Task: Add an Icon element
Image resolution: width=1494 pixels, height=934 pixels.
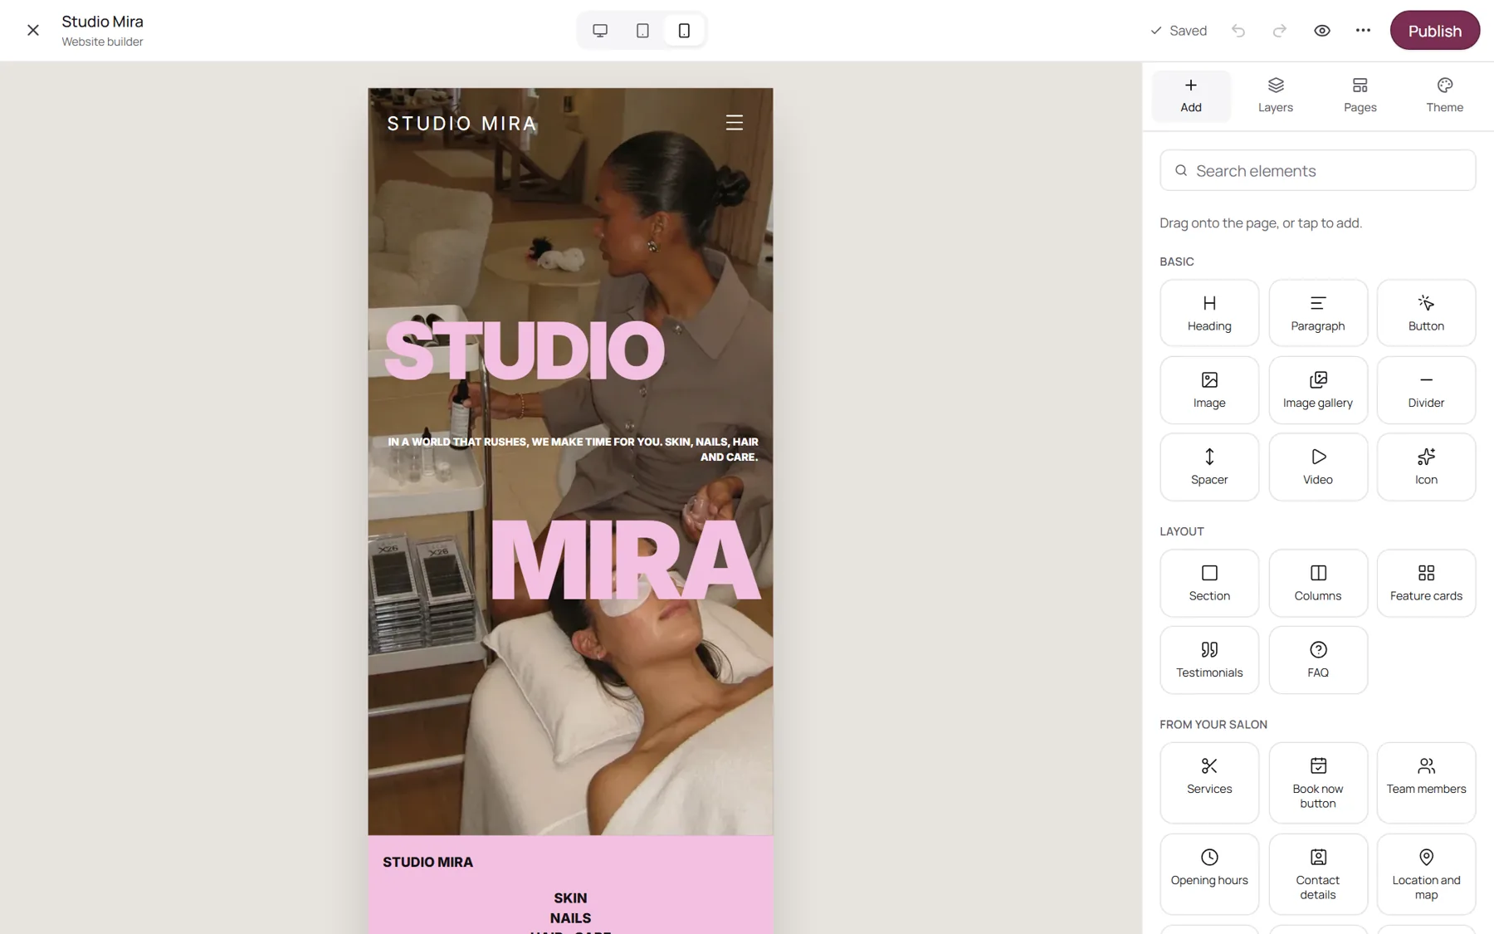Action: click(1426, 467)
